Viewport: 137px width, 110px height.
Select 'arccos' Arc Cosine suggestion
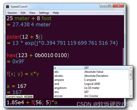pos(91,96)
